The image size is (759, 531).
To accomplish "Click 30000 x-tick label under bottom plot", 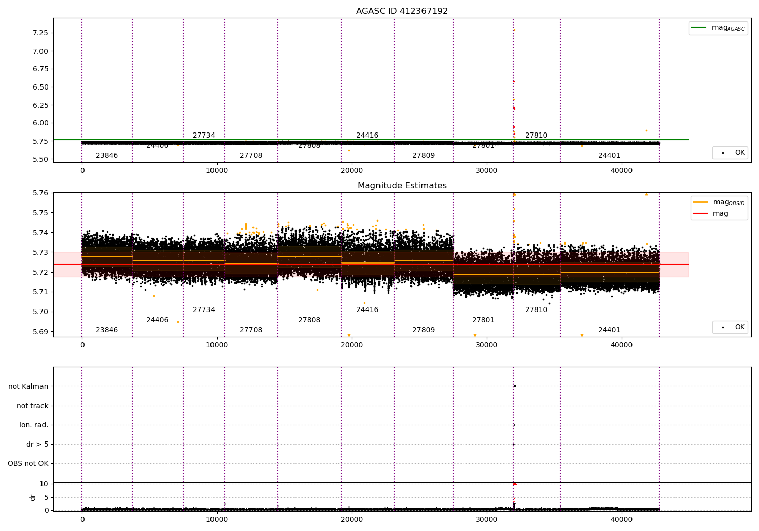I will (487, 519).
